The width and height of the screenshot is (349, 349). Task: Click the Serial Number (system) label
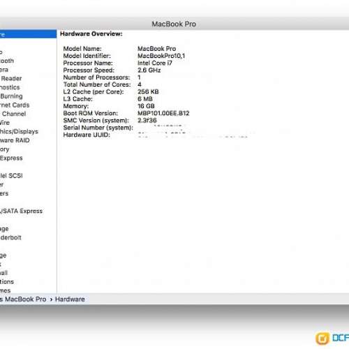pyautogui.click(x=98, y=128)
